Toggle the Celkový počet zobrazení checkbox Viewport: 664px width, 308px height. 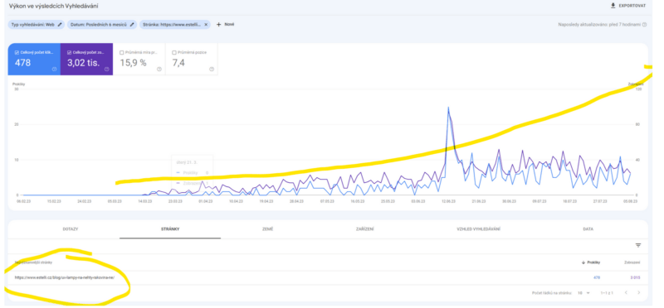[x=70, y=52]
